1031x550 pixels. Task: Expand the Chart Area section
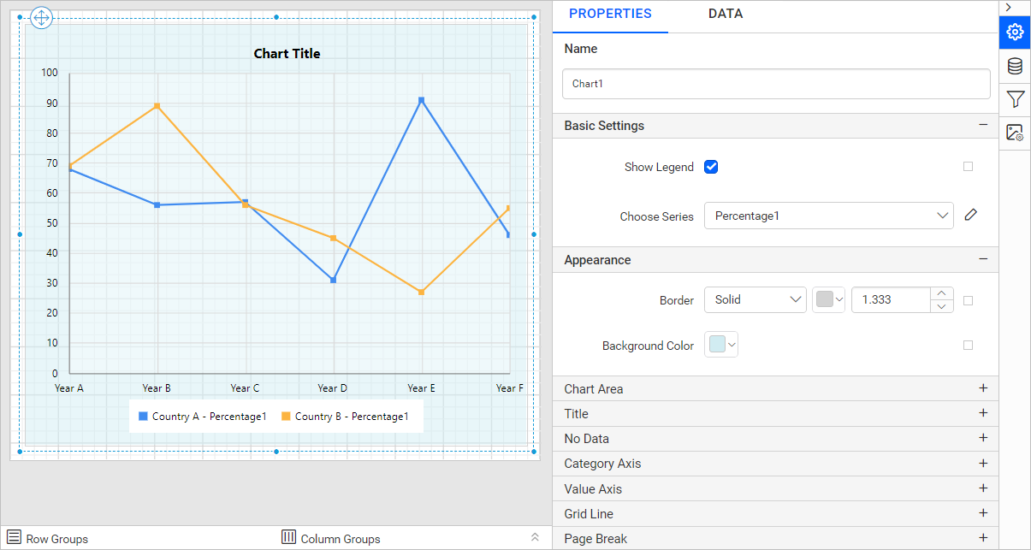click(983, 388)
